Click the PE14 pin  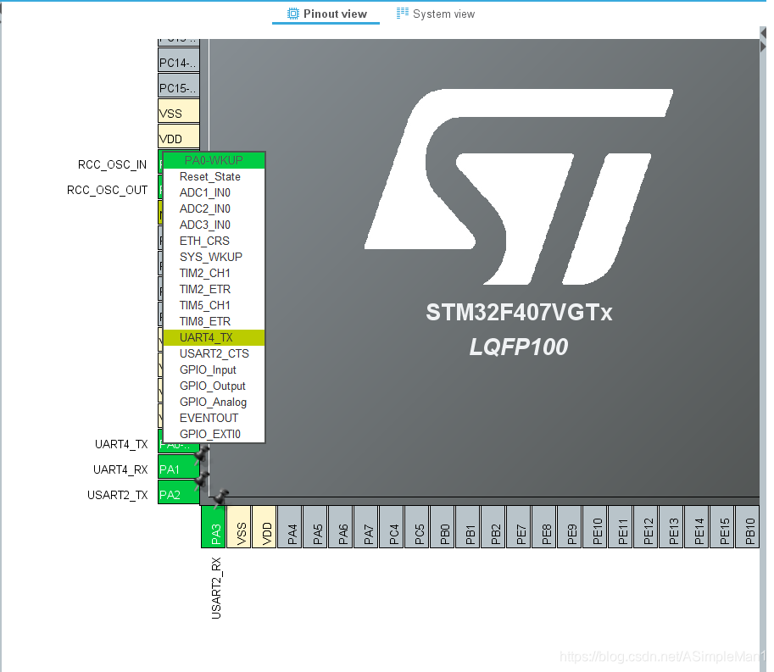tap(697, 527)
